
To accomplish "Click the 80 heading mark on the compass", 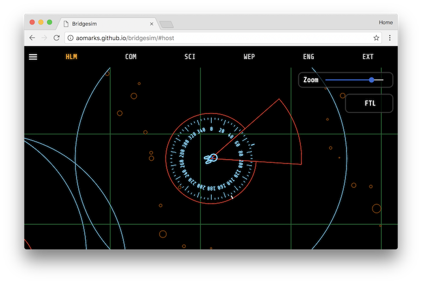I will coord(241,154).
